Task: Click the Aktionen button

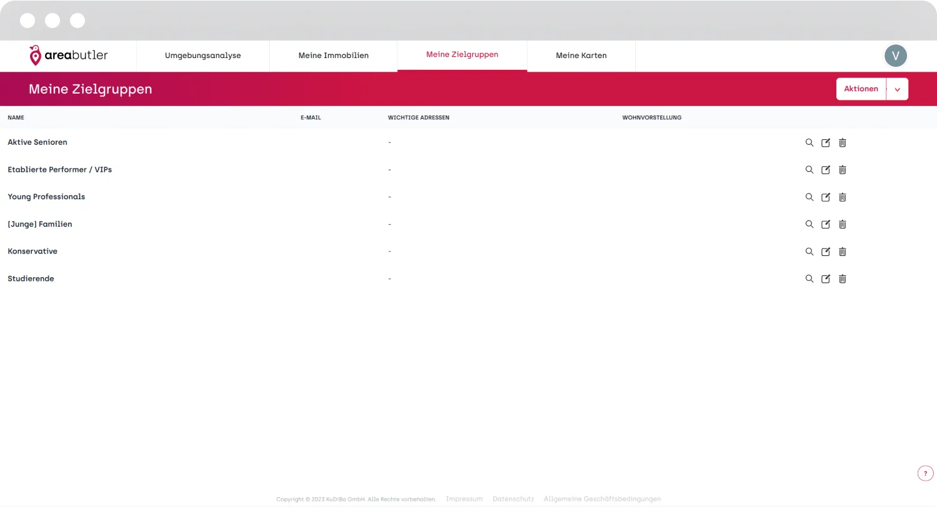Action: pos(861,89)
